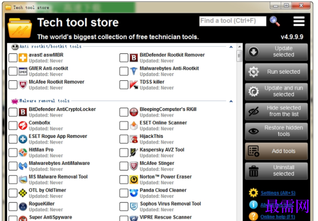The height and width of the screenshot is (221, 318).
Task: Tick the RogueKiller checkbox
Action: click(x=13, y=206)
